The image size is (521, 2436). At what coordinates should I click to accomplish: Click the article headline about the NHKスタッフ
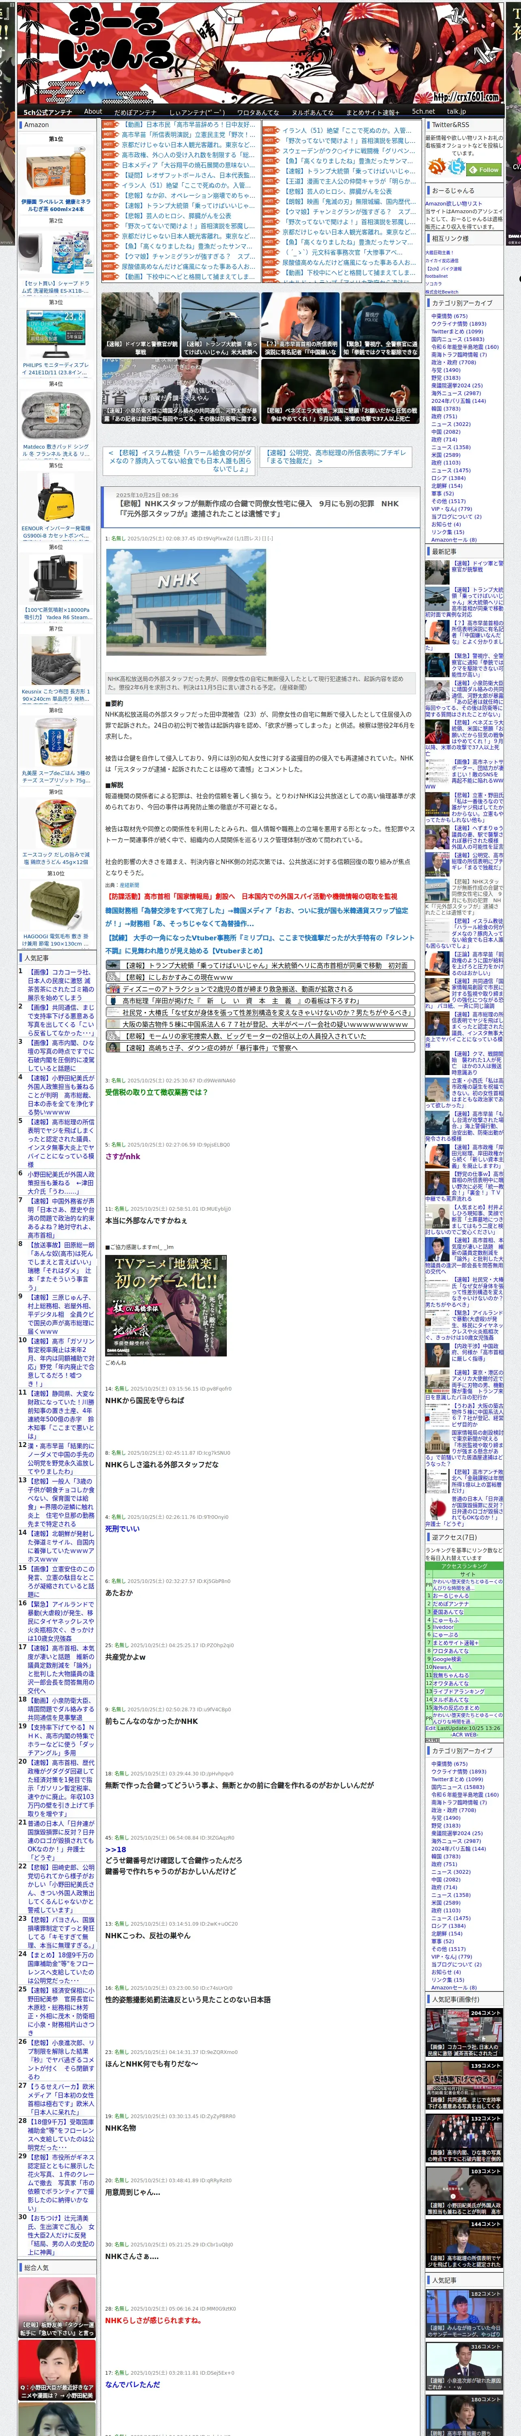click(257, 509)
